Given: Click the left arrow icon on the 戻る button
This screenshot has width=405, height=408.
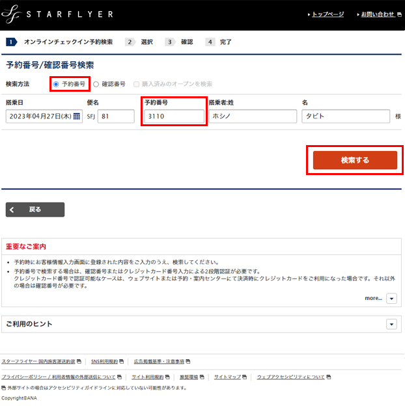Looking at the screenshot, I should click(13, 210).
